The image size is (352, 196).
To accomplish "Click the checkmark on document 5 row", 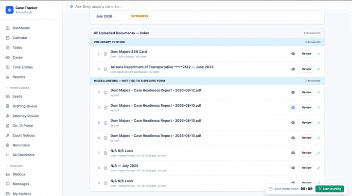I will [318, 123].
